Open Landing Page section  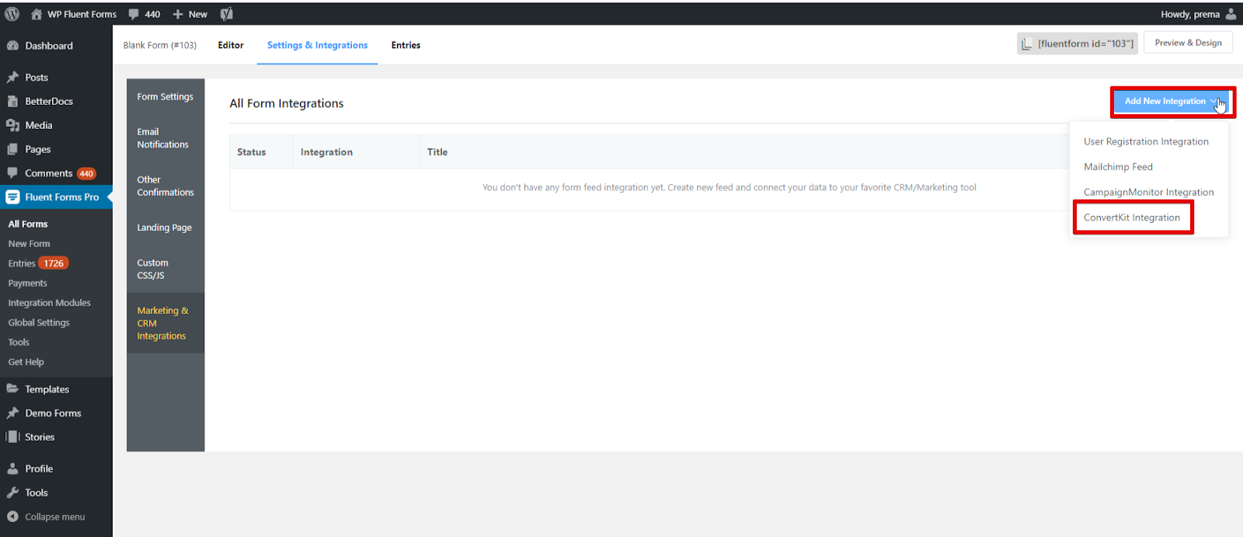click(165, 228)
